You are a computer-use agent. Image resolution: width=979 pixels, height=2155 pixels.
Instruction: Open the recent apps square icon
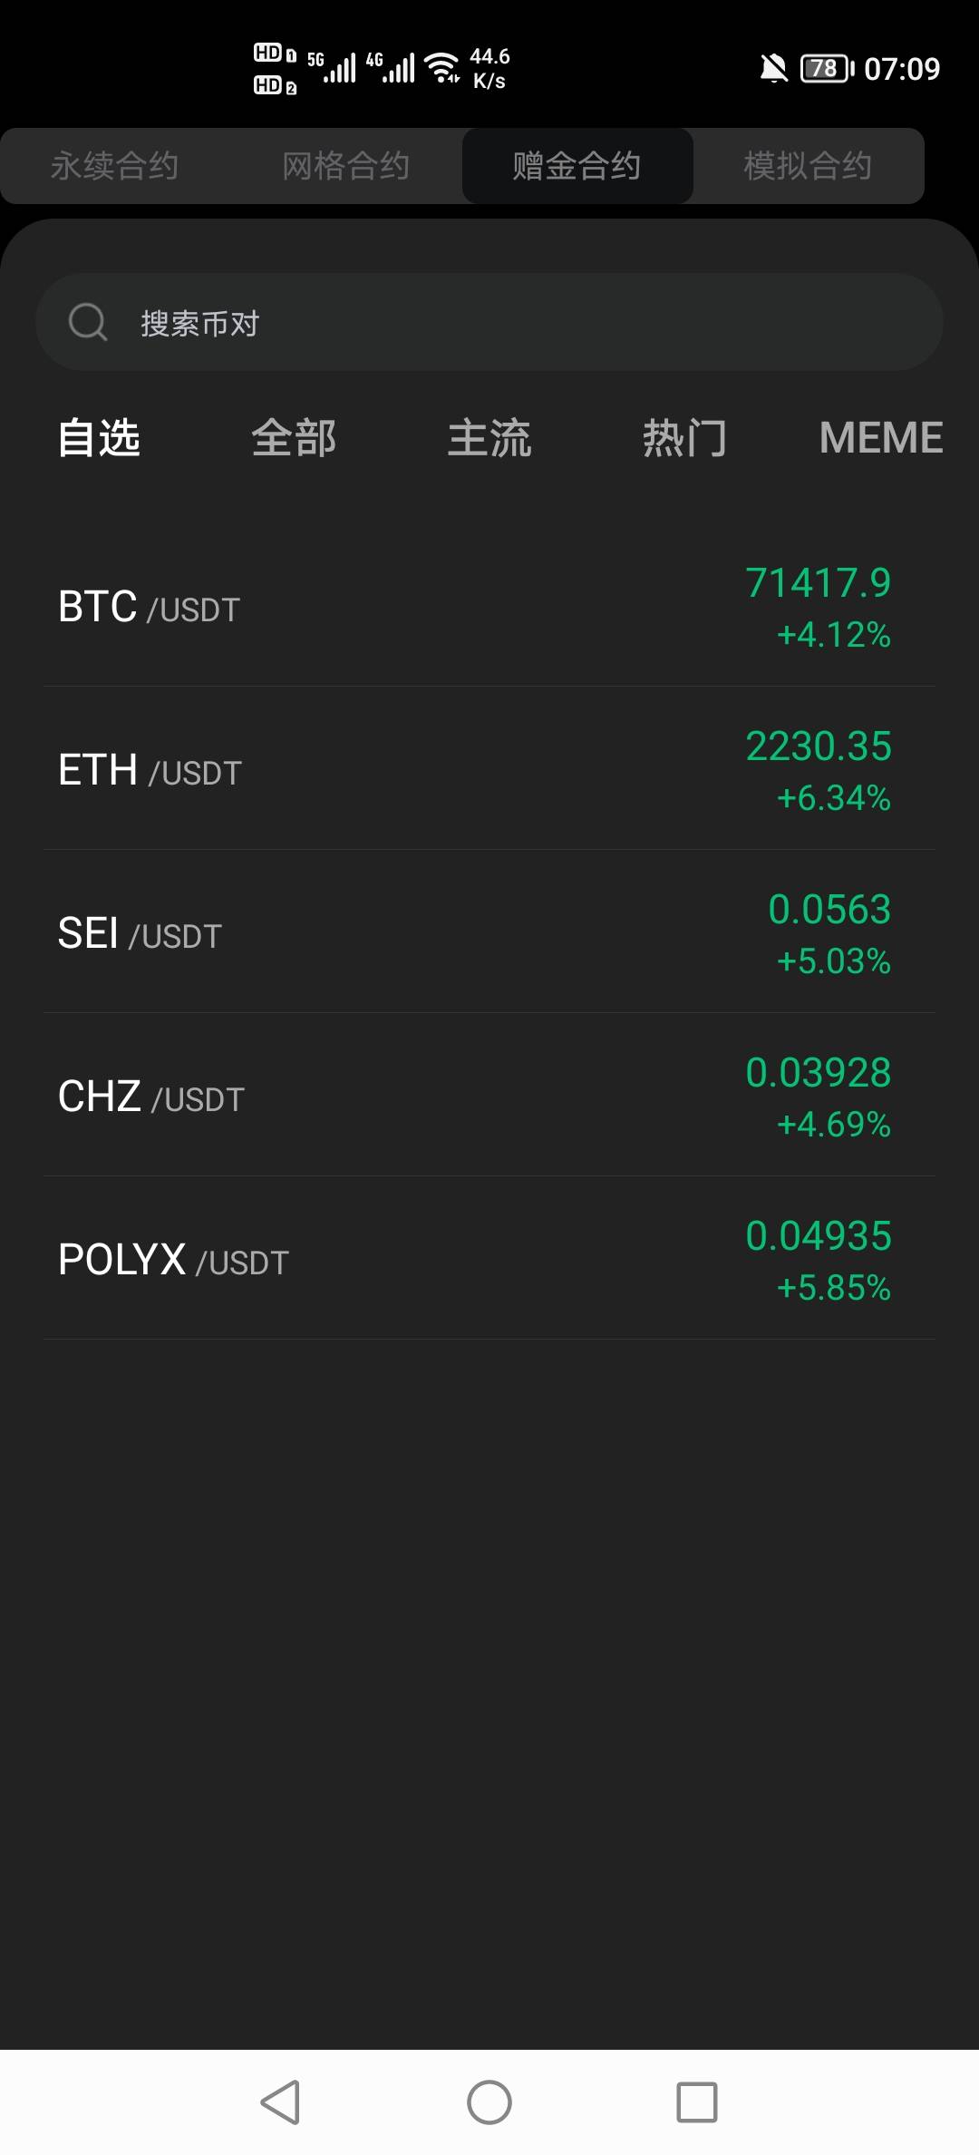click(x=696, y=2101)
